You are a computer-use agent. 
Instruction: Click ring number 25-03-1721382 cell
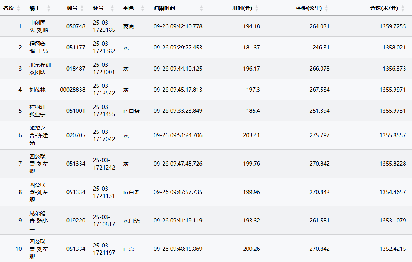104,47
